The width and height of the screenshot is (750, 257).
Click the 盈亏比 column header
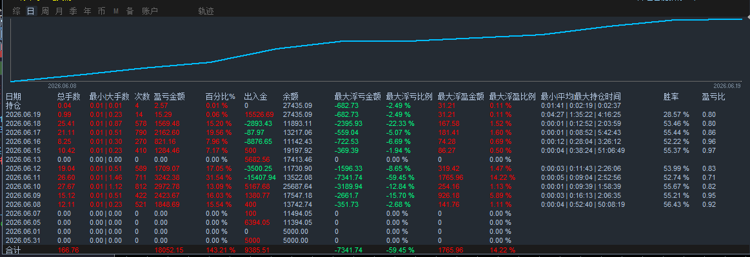714,97
